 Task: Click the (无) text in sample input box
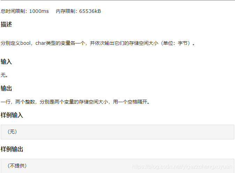[x=12, y=132]
